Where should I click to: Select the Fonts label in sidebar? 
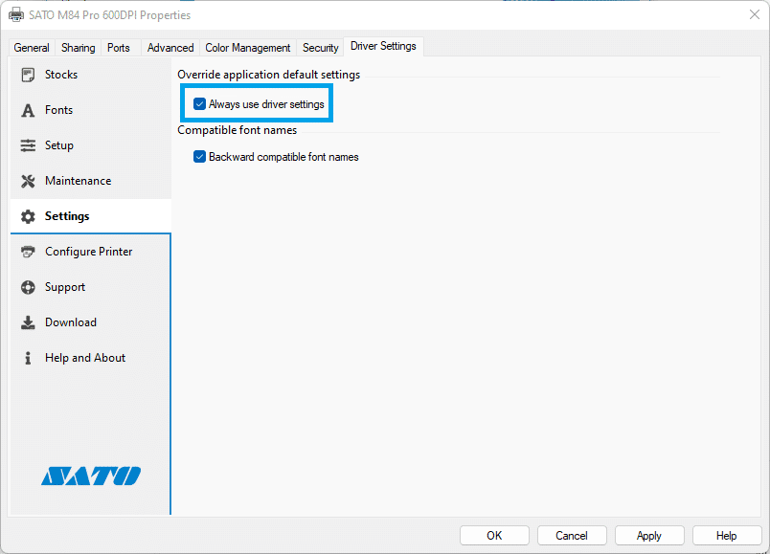coord(59,110)
